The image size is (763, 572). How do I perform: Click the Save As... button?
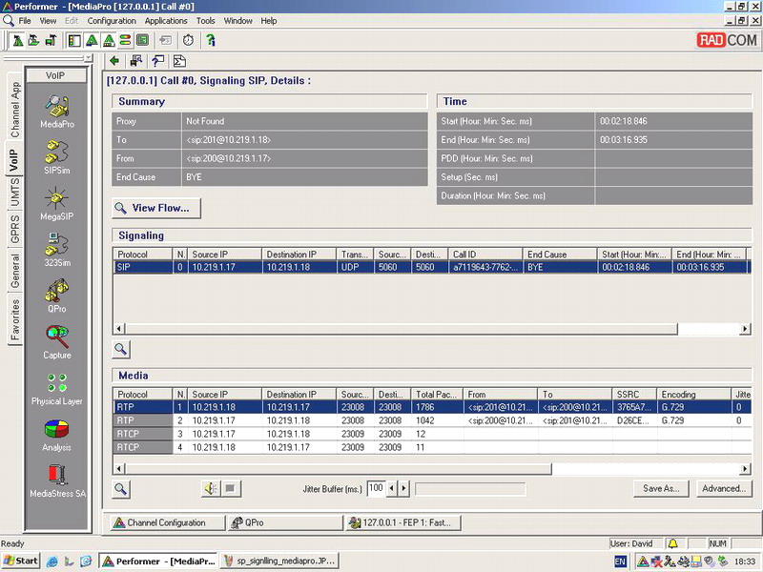tap(661, 488)
